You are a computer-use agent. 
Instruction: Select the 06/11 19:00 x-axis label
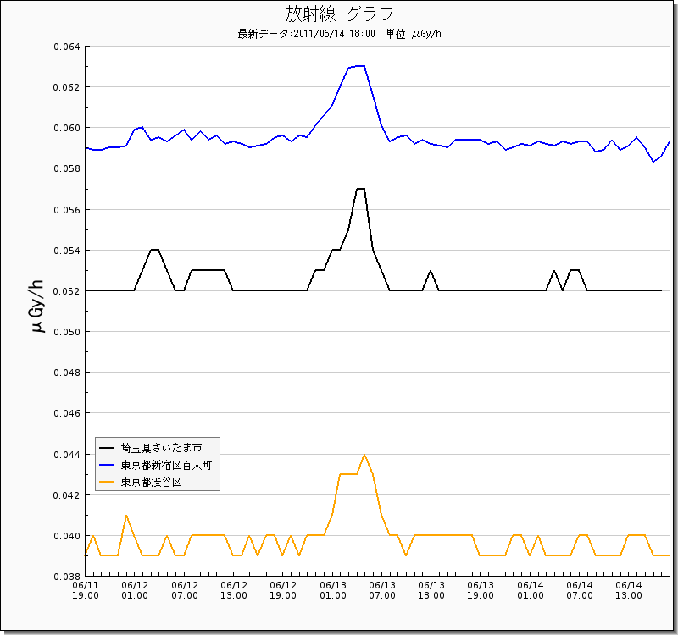(86, 590)
